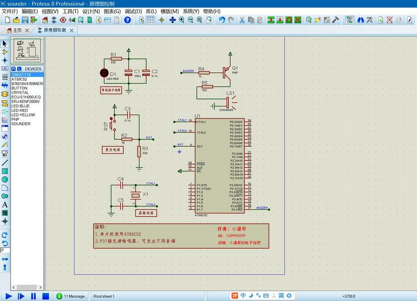Click the Rotate clockwise icon
This screenshot has height=301, width=417.
tap(4, 235)
